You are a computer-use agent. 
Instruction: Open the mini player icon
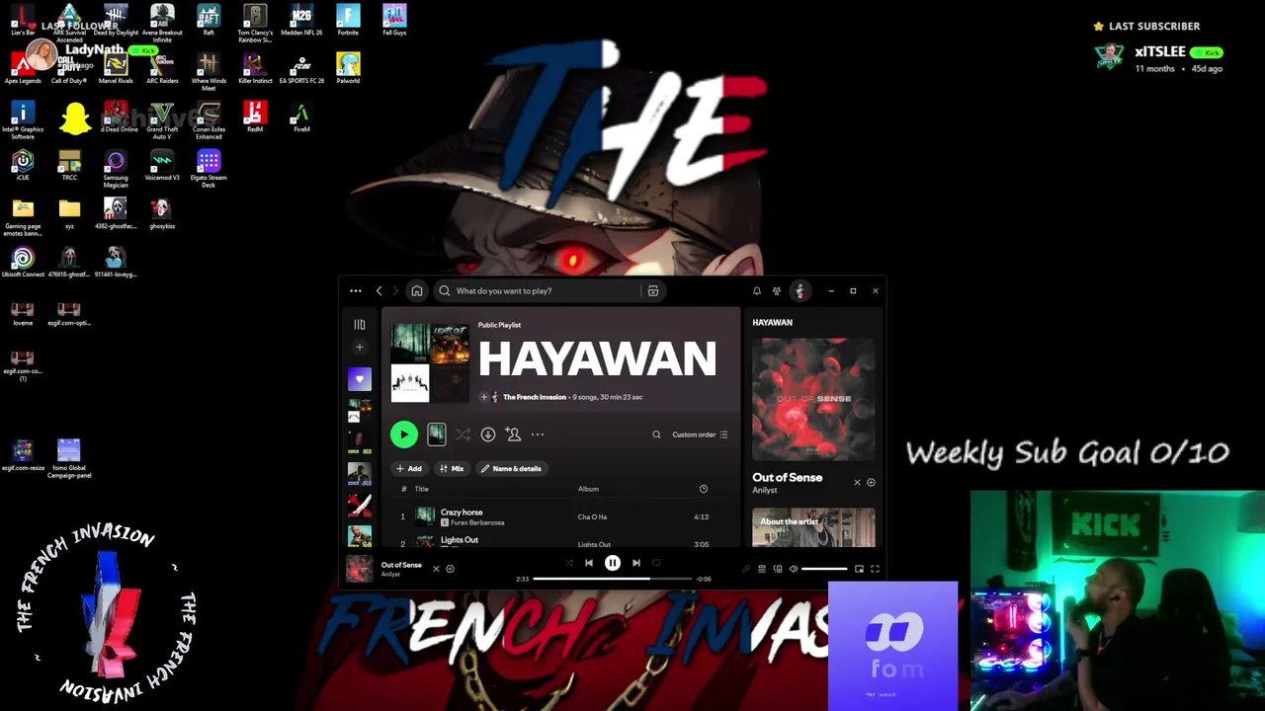[859, 569]
